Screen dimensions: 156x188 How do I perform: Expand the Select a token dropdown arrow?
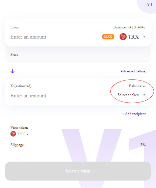[x=144, y=95]
